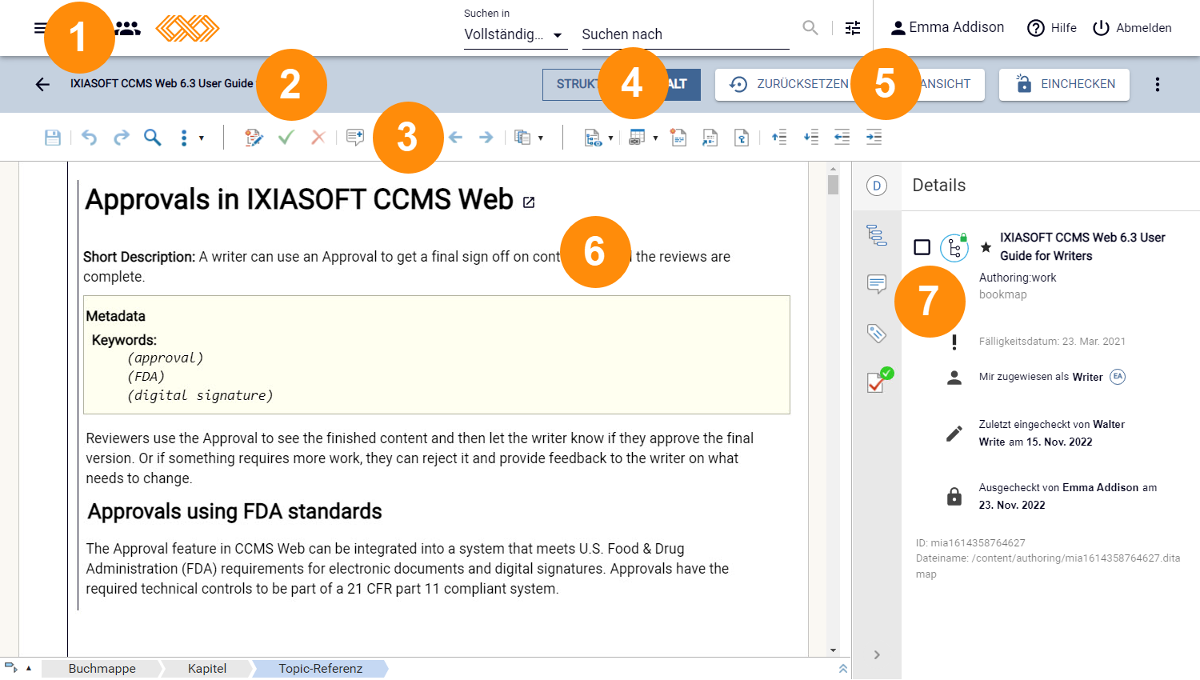
Task: Open advanced search filter sliders icon
Action: (x=853, y=28)
